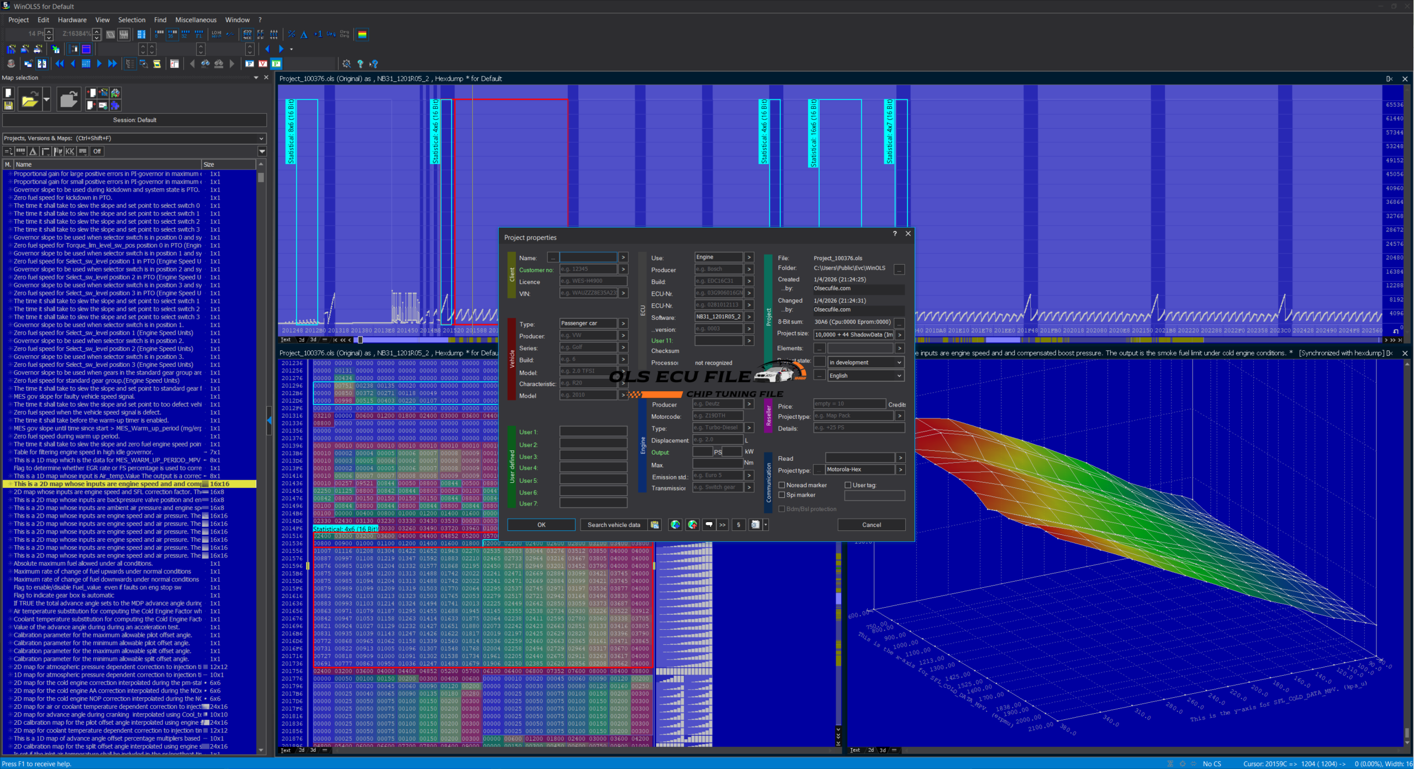Viewport: 1414px width, 769px height.
Task: Click the 32 bit display mode icon
Action: click(186, 34)
